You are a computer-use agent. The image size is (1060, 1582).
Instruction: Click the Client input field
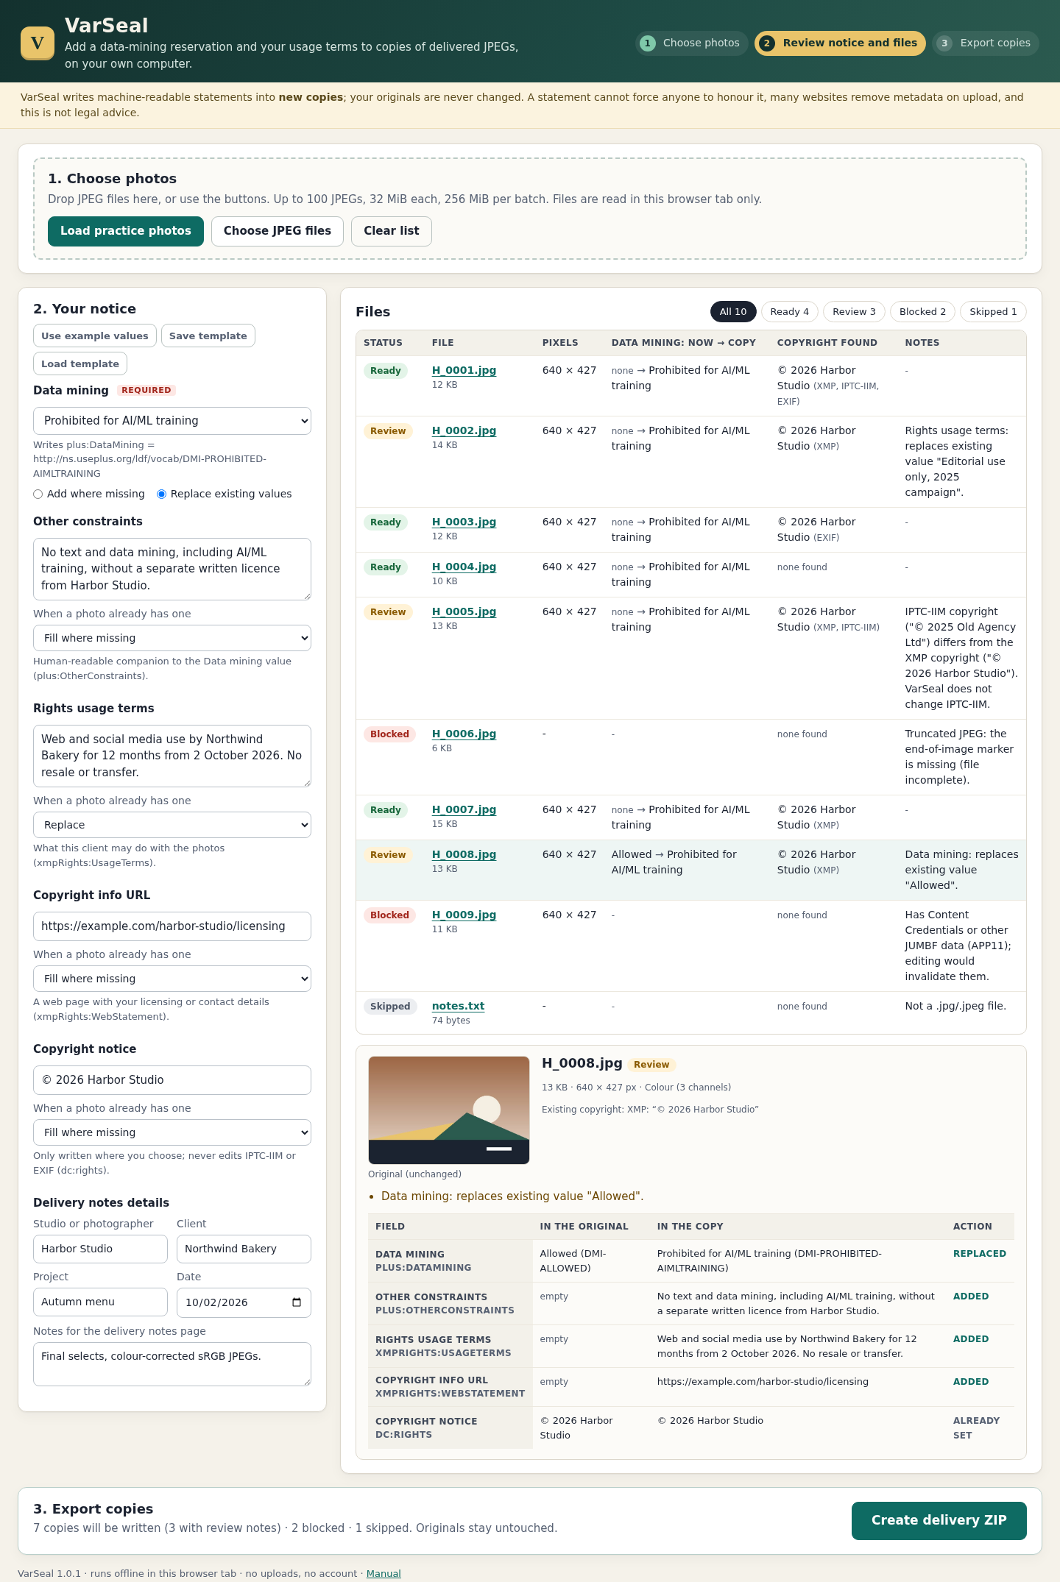(244, 1249)
